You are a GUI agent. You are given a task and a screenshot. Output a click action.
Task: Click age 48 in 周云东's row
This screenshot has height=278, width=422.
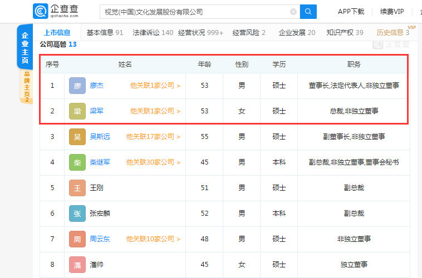(x=204, y=239)
